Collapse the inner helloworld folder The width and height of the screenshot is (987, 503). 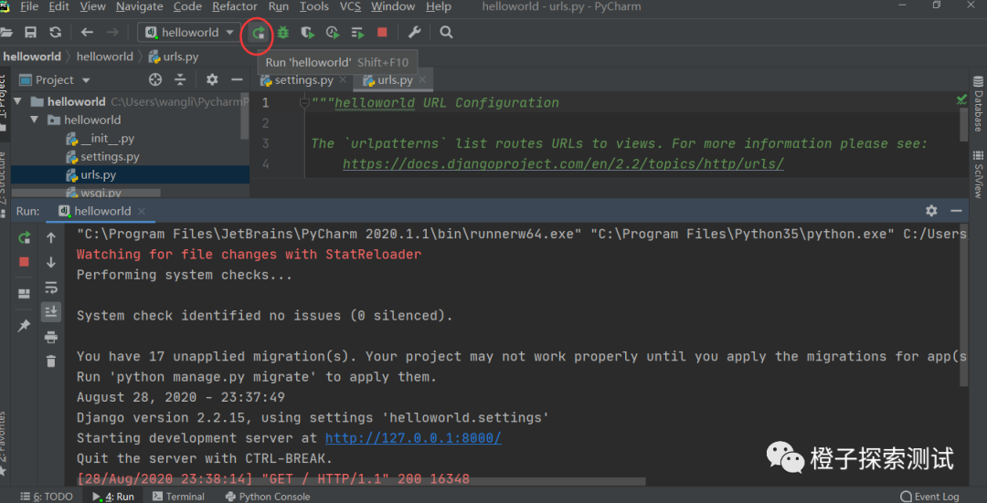(x=35, y=120)
